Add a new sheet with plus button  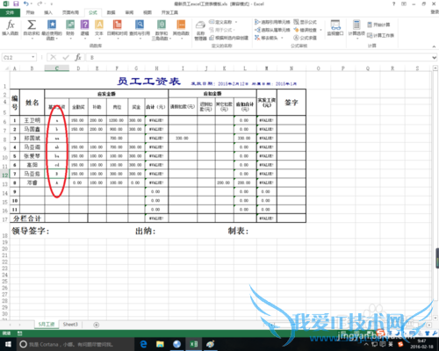(x=97, y=325)
